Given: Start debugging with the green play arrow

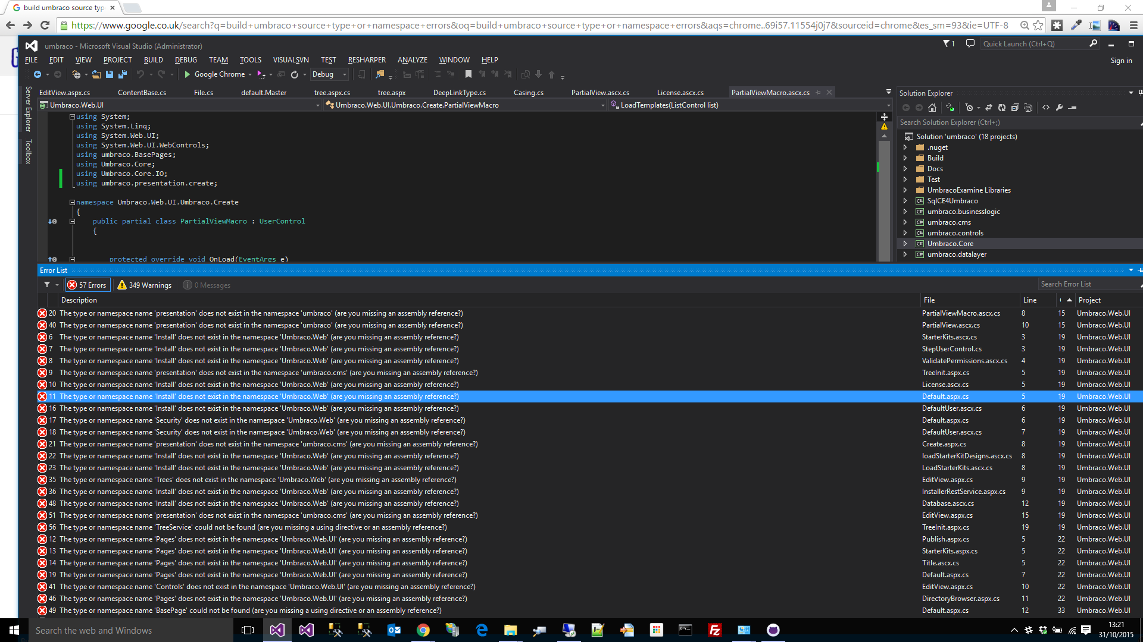Looking at the screenshot, I should pos(187,75).
